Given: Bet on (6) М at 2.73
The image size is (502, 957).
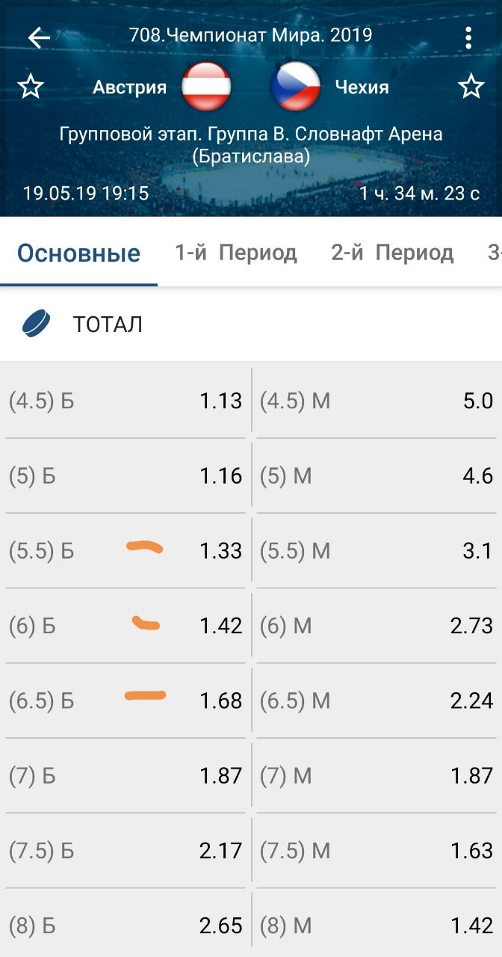Looking at the screenshot, I should 376,626.
